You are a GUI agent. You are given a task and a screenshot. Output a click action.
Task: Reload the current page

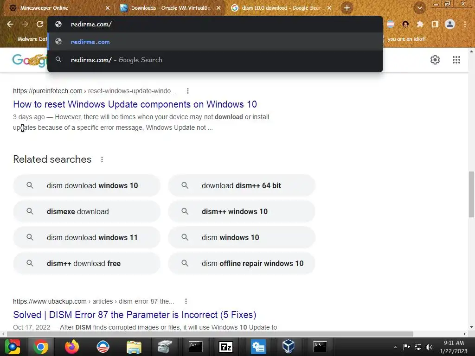pyautogui.click(x=40, y=24)
